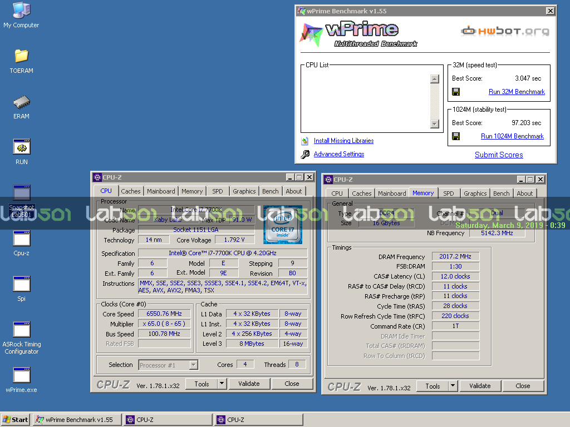
Task: Open the Windows Start button
Action: [15, 420]
